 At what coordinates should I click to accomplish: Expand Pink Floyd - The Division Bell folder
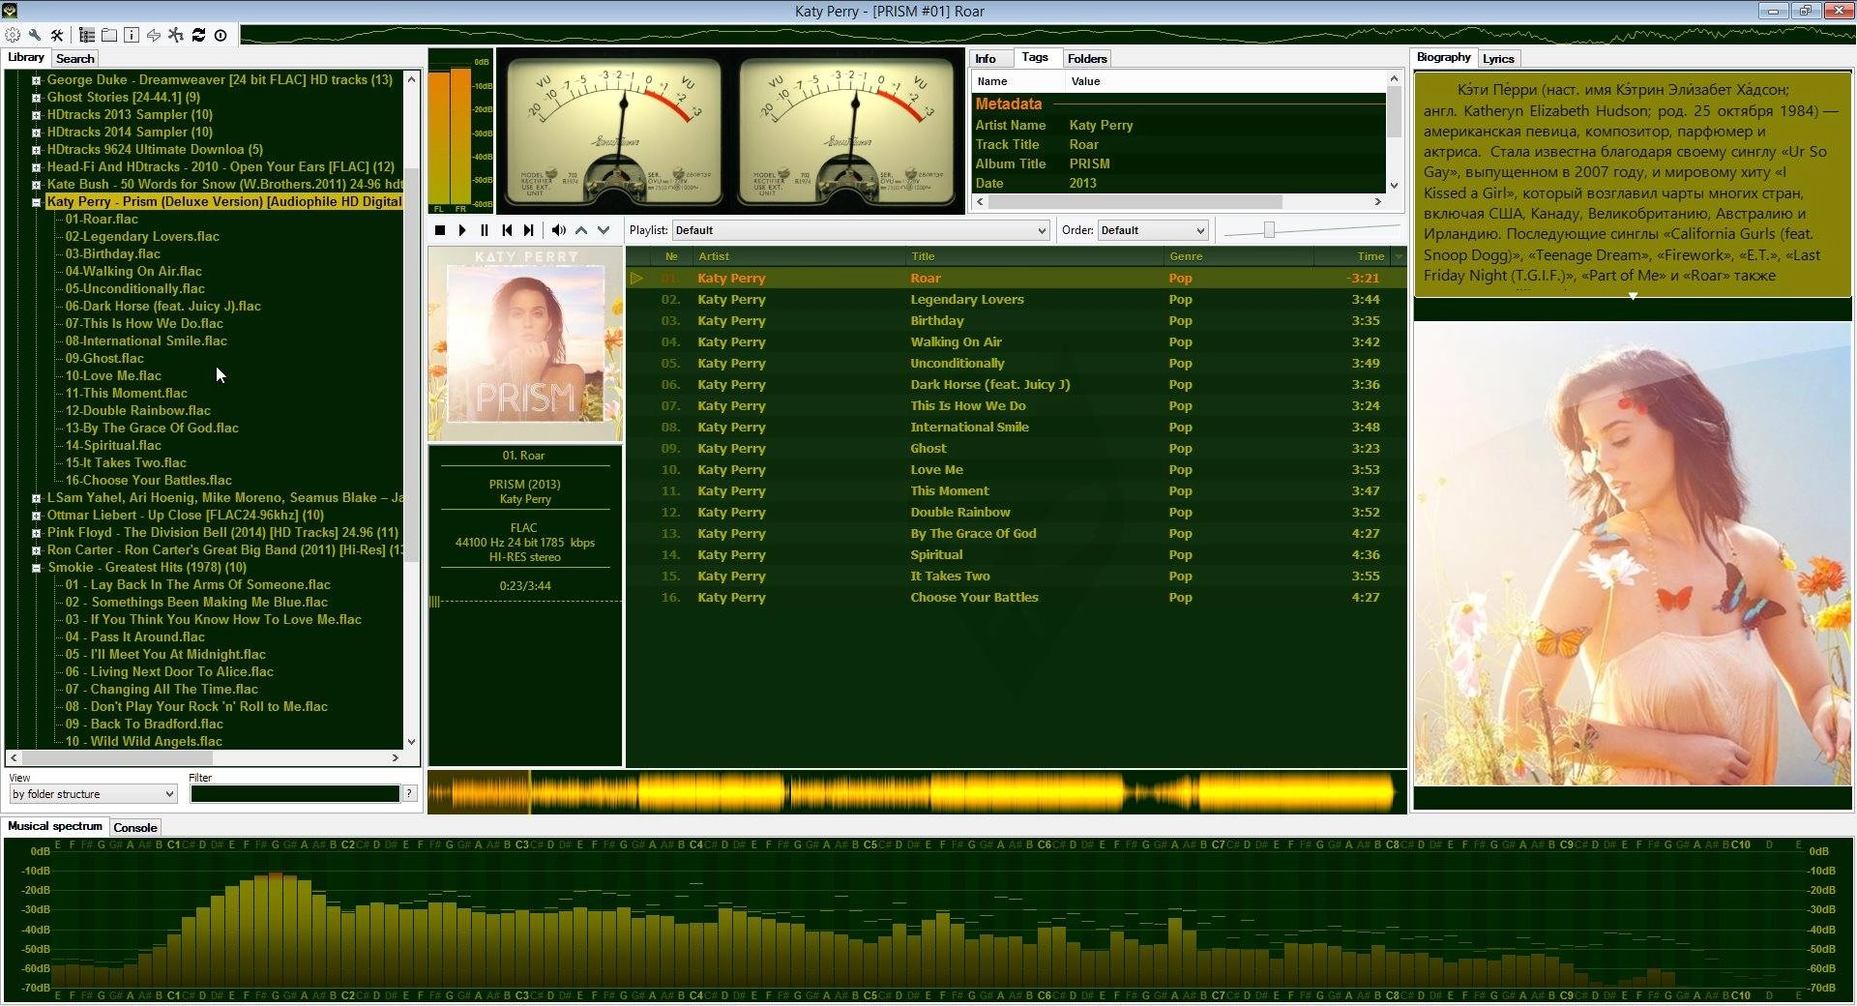pyautogui.click(x=36, y=533)
